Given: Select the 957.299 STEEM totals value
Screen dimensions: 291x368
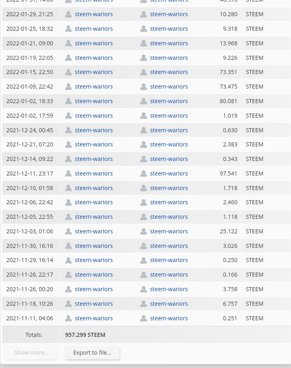Looking at the screenshot, I should coord(85,335).
